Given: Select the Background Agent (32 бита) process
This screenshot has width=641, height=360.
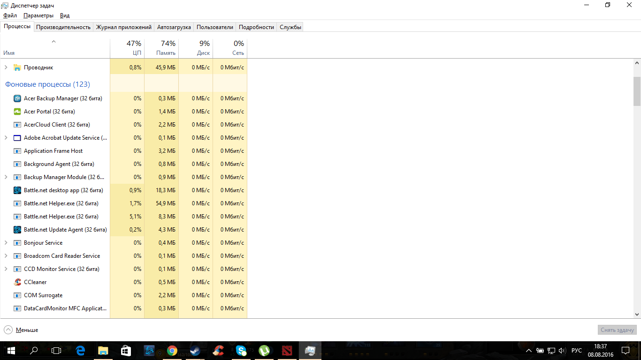Looking at the screenshot, I should [123, 164].
